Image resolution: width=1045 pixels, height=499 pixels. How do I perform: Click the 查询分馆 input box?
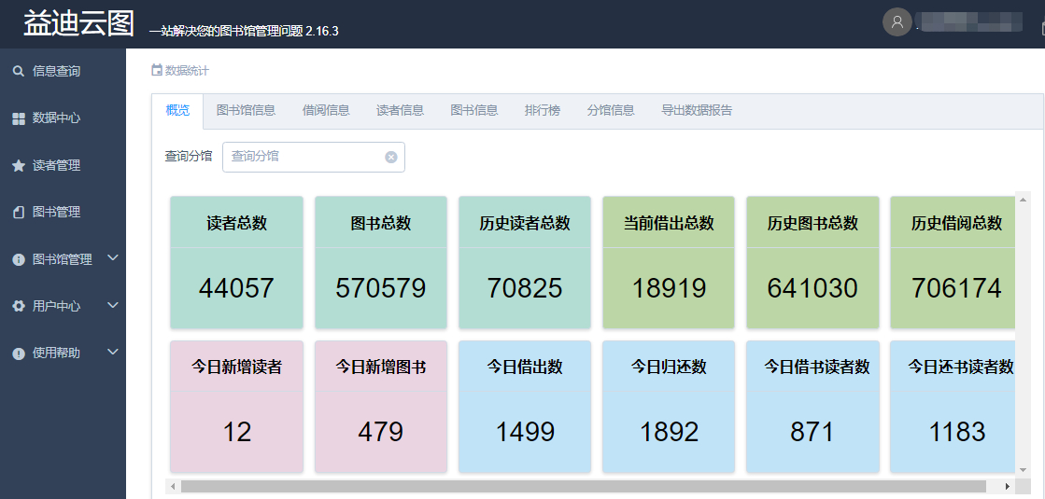tap(304, 157)
